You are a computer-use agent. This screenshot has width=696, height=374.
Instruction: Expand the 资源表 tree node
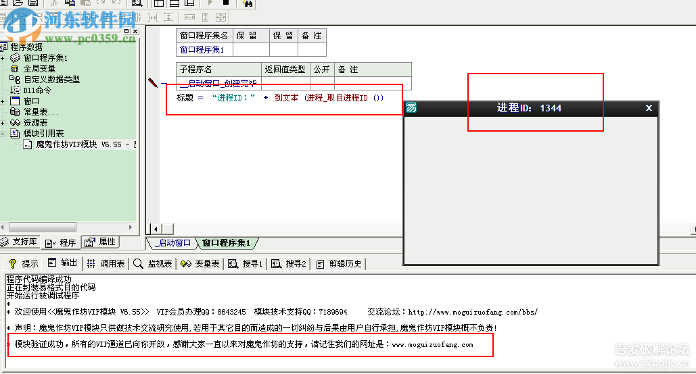tap(3, 123)
